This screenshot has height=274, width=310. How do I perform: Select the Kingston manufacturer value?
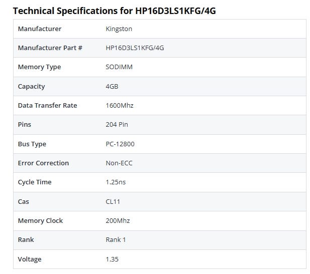coord(119,29)
